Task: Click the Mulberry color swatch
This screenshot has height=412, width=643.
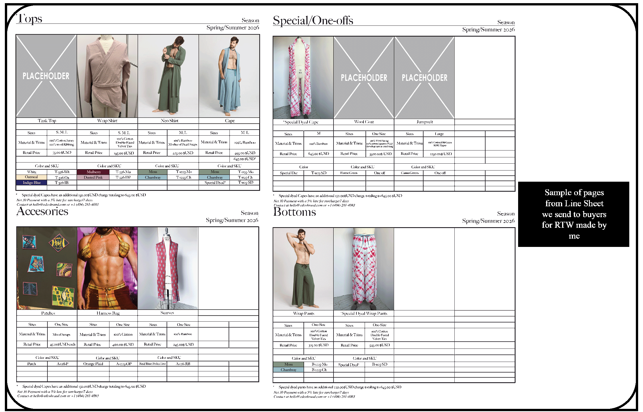Action: [x=93, y=172]
